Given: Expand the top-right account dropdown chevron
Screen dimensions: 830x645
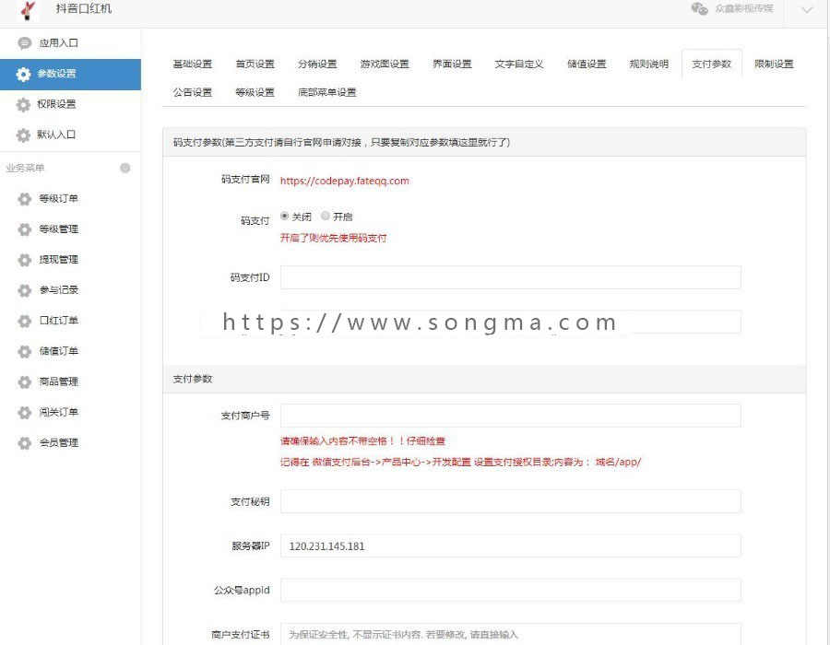Looking at the screenshot, I should tap(807, 9).
